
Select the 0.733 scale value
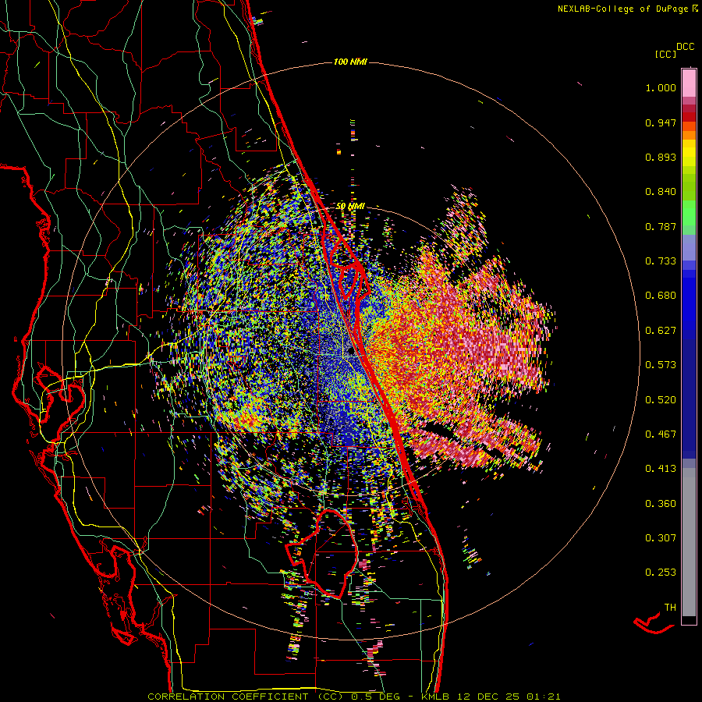(661, 261)
